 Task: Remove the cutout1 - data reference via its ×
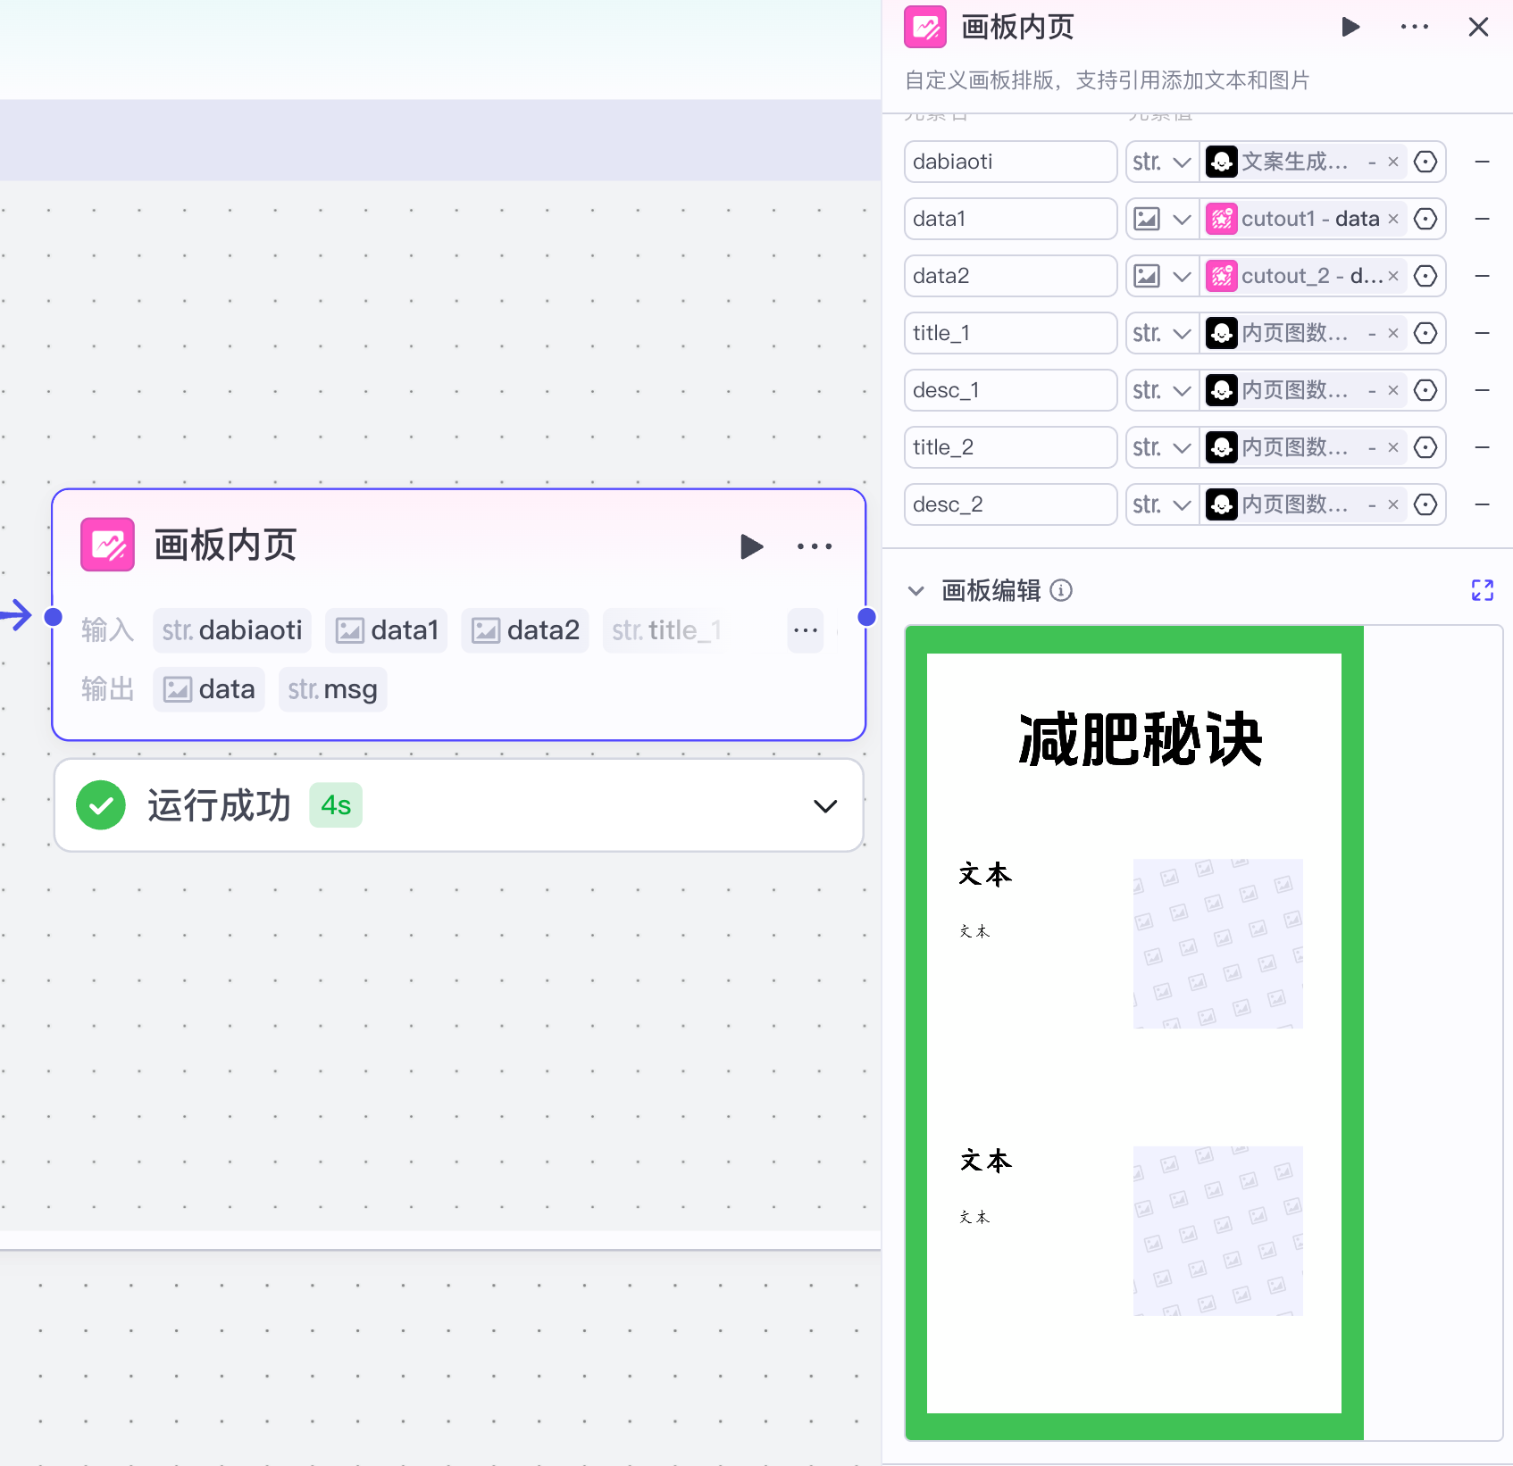(1392, 219)
